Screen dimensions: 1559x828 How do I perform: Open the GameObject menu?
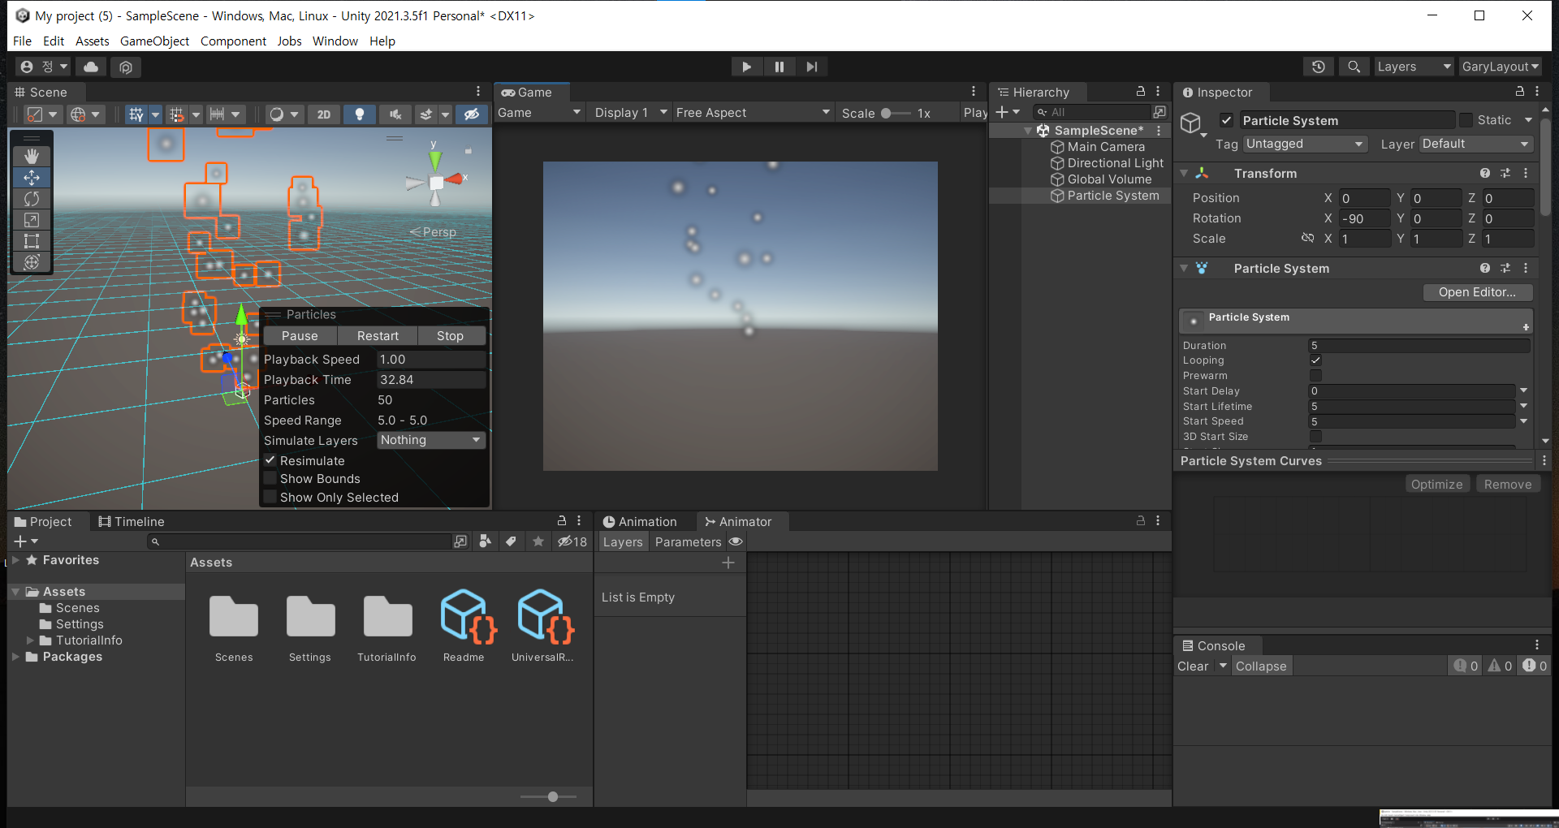pyautogui.click(x=154, y=41)
